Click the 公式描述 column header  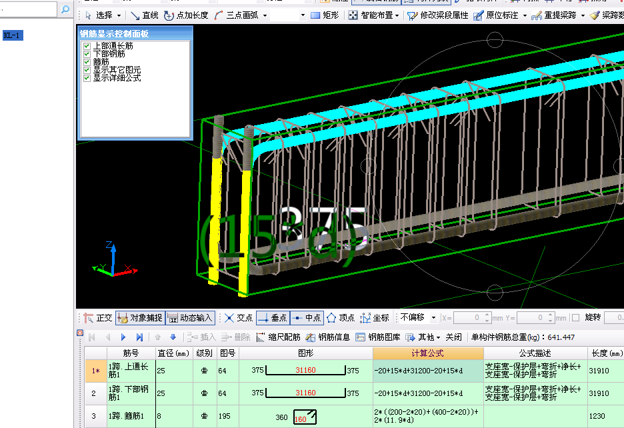coord(535,353)
